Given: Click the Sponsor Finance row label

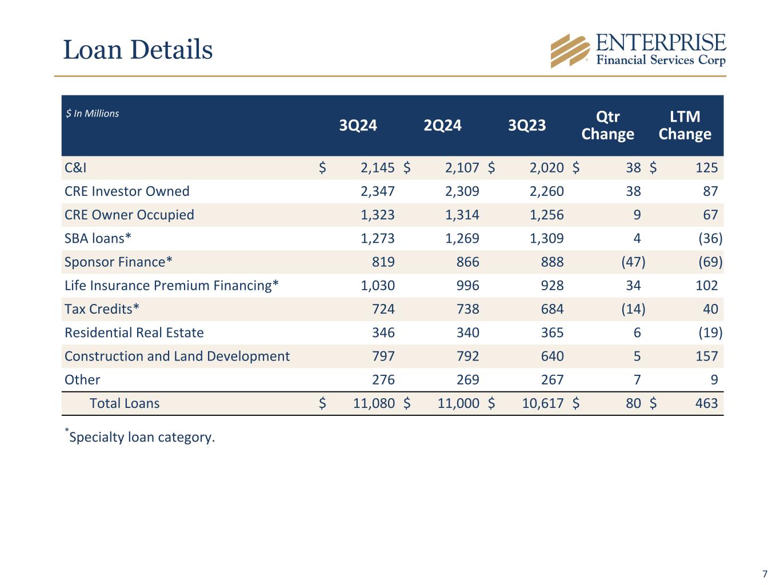Looking at the screenshot, I should (x=118, y=262).
